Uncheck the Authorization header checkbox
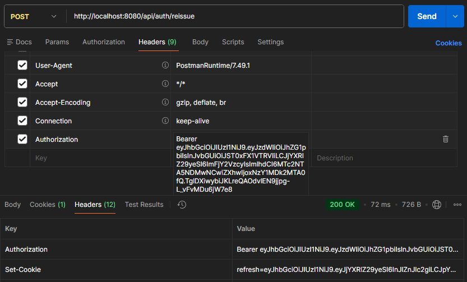 (22, 139)
